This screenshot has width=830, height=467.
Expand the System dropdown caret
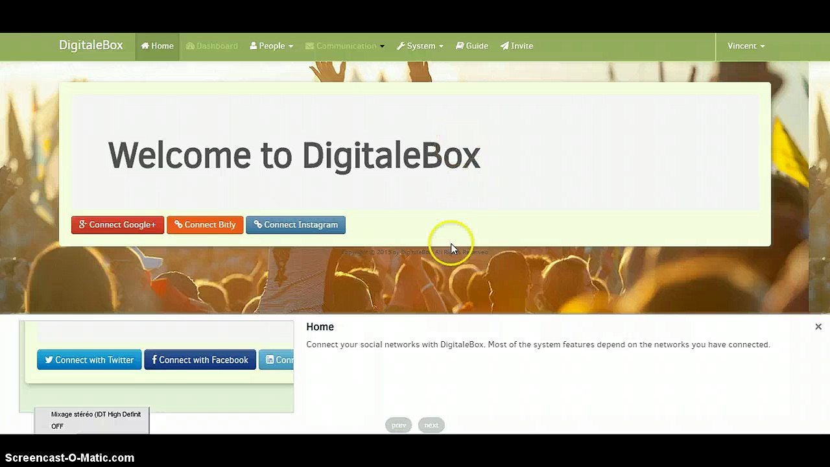441,47
